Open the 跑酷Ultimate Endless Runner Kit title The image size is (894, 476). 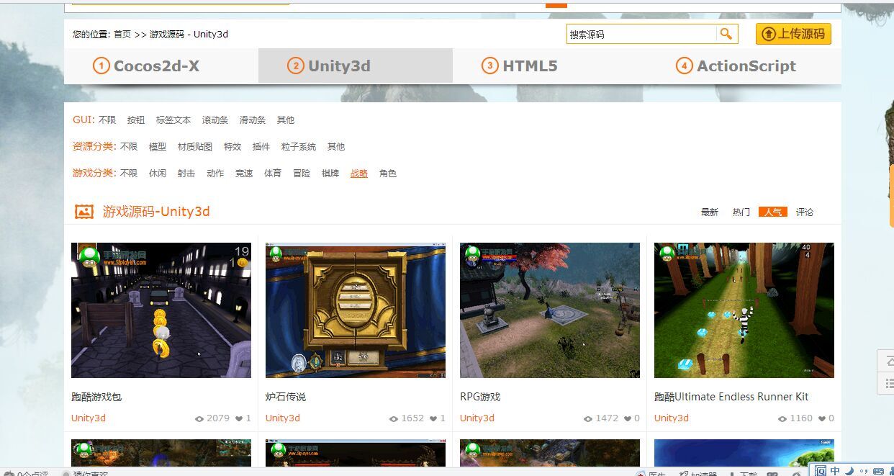(731, 397)
